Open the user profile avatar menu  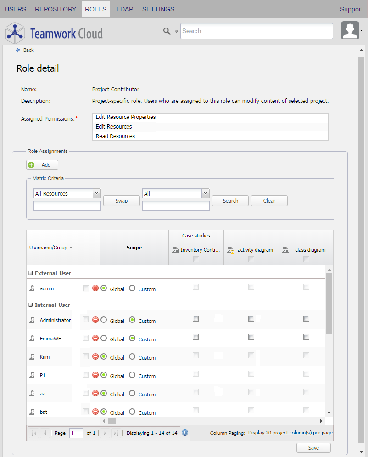(350, 30)
